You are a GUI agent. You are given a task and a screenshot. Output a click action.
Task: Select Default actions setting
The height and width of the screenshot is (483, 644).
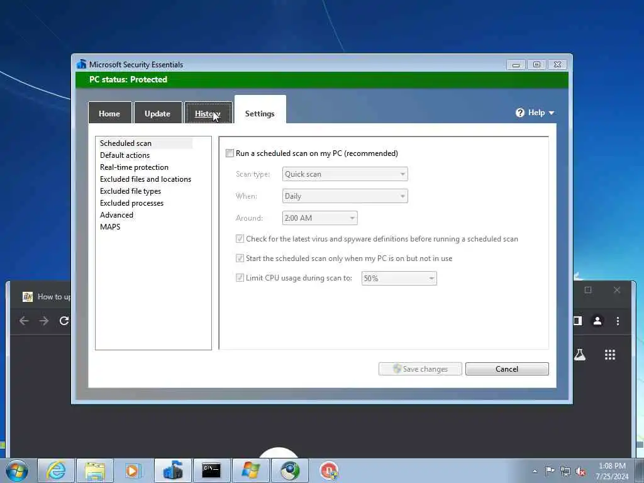point(125,155)
